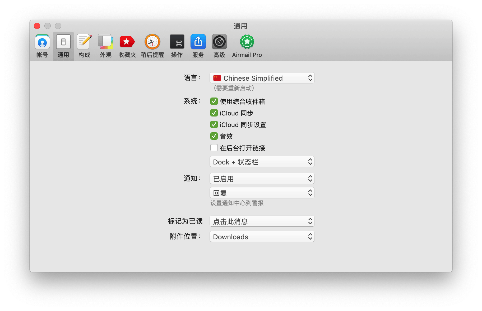
Task: Close the preferences window with red button
Action: click(37, 26)
